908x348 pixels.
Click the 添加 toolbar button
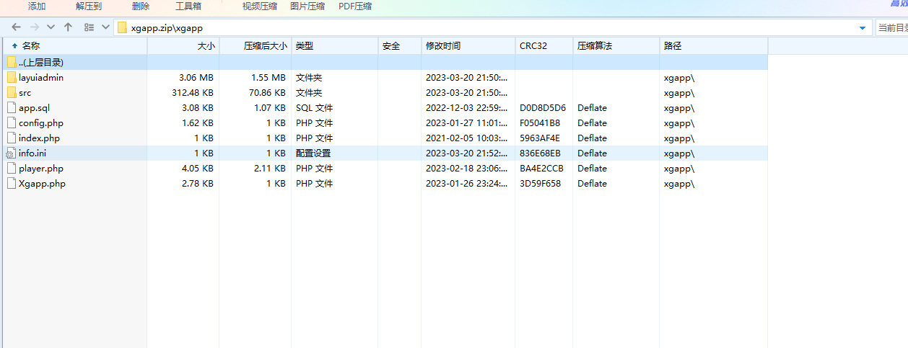[37, 6]
